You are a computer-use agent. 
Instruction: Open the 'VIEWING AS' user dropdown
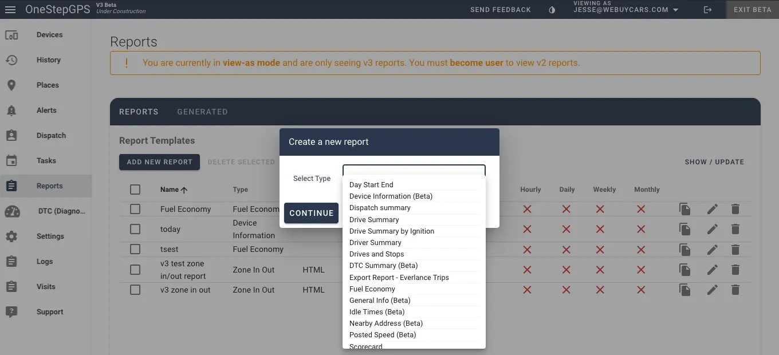625,9
